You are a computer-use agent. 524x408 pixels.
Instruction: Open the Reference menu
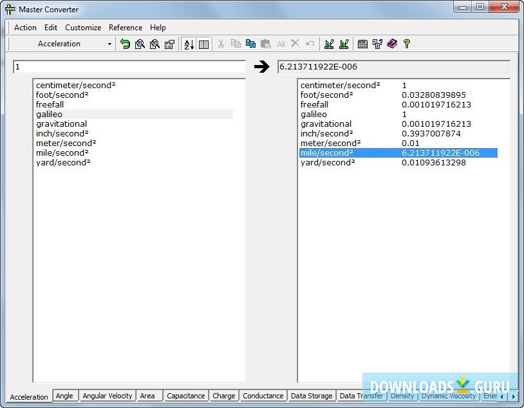[x=126, y=28]
